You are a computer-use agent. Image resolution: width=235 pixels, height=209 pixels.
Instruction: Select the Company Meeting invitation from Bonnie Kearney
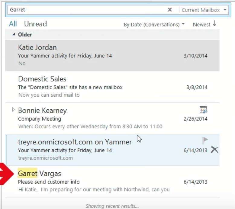tap(91, 118)
